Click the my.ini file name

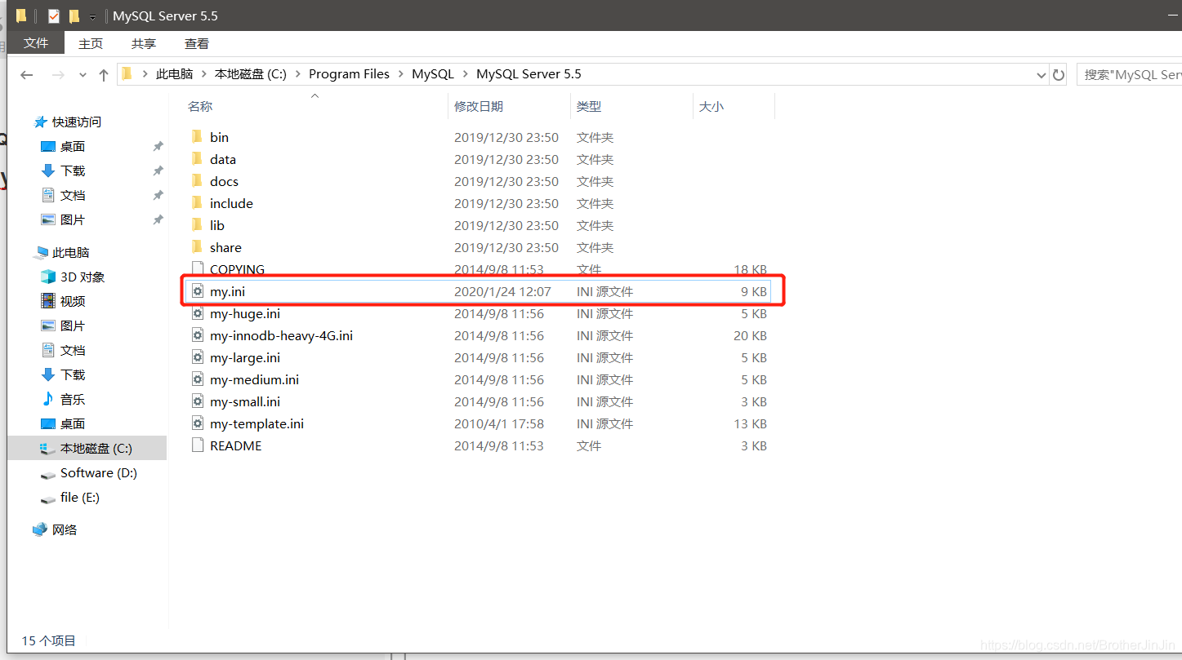coord(227,291)
